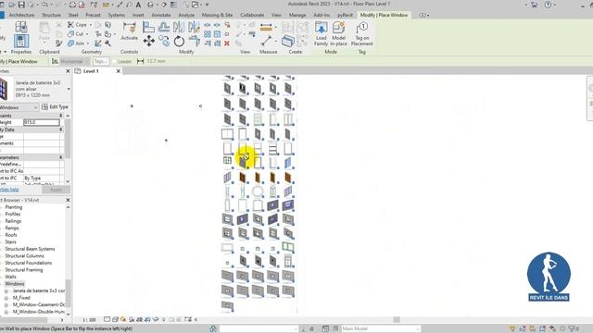Screen dimensions: 593x333
Task: Select Mirror - Draw Axis tool
Action: tap(194, 27)
